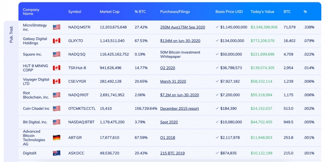Click the US flag beside MicroStrategy inc.
The image size is (325, 162).
57,27
